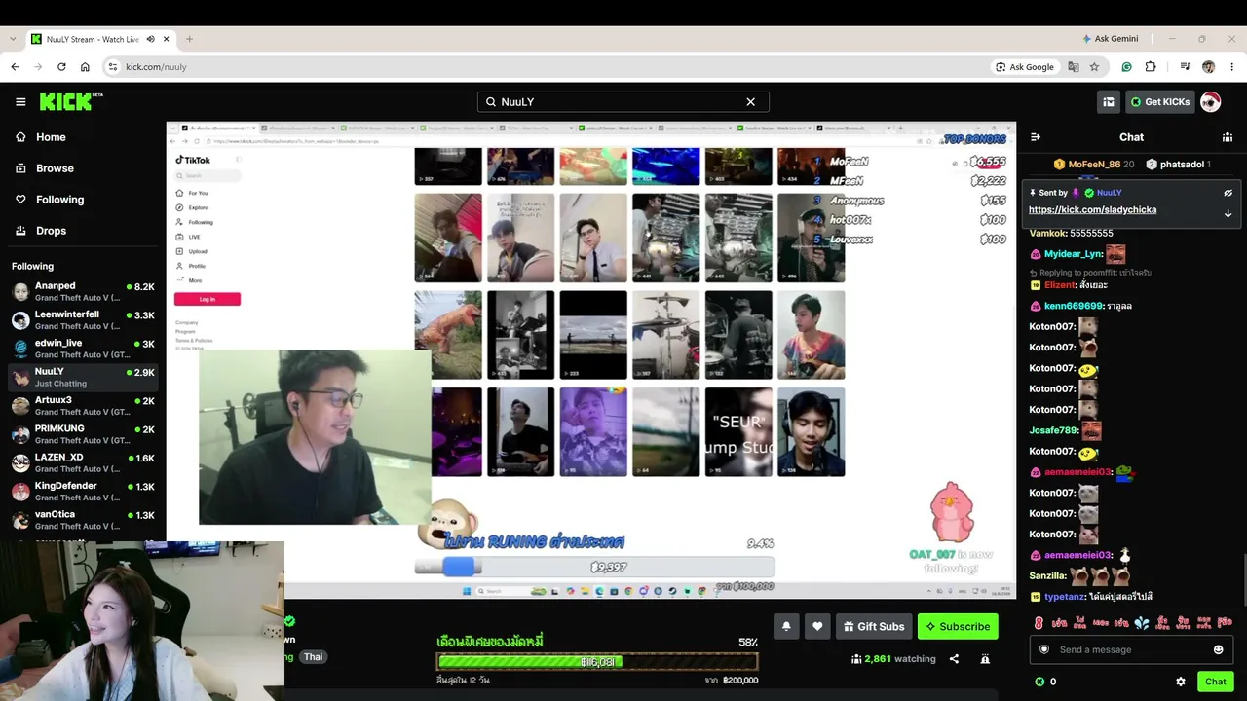Image resolution: width=1247 pixels, height=701 pixels.
Task: Click the chat identity shield icon
Action: [1044, 649]
